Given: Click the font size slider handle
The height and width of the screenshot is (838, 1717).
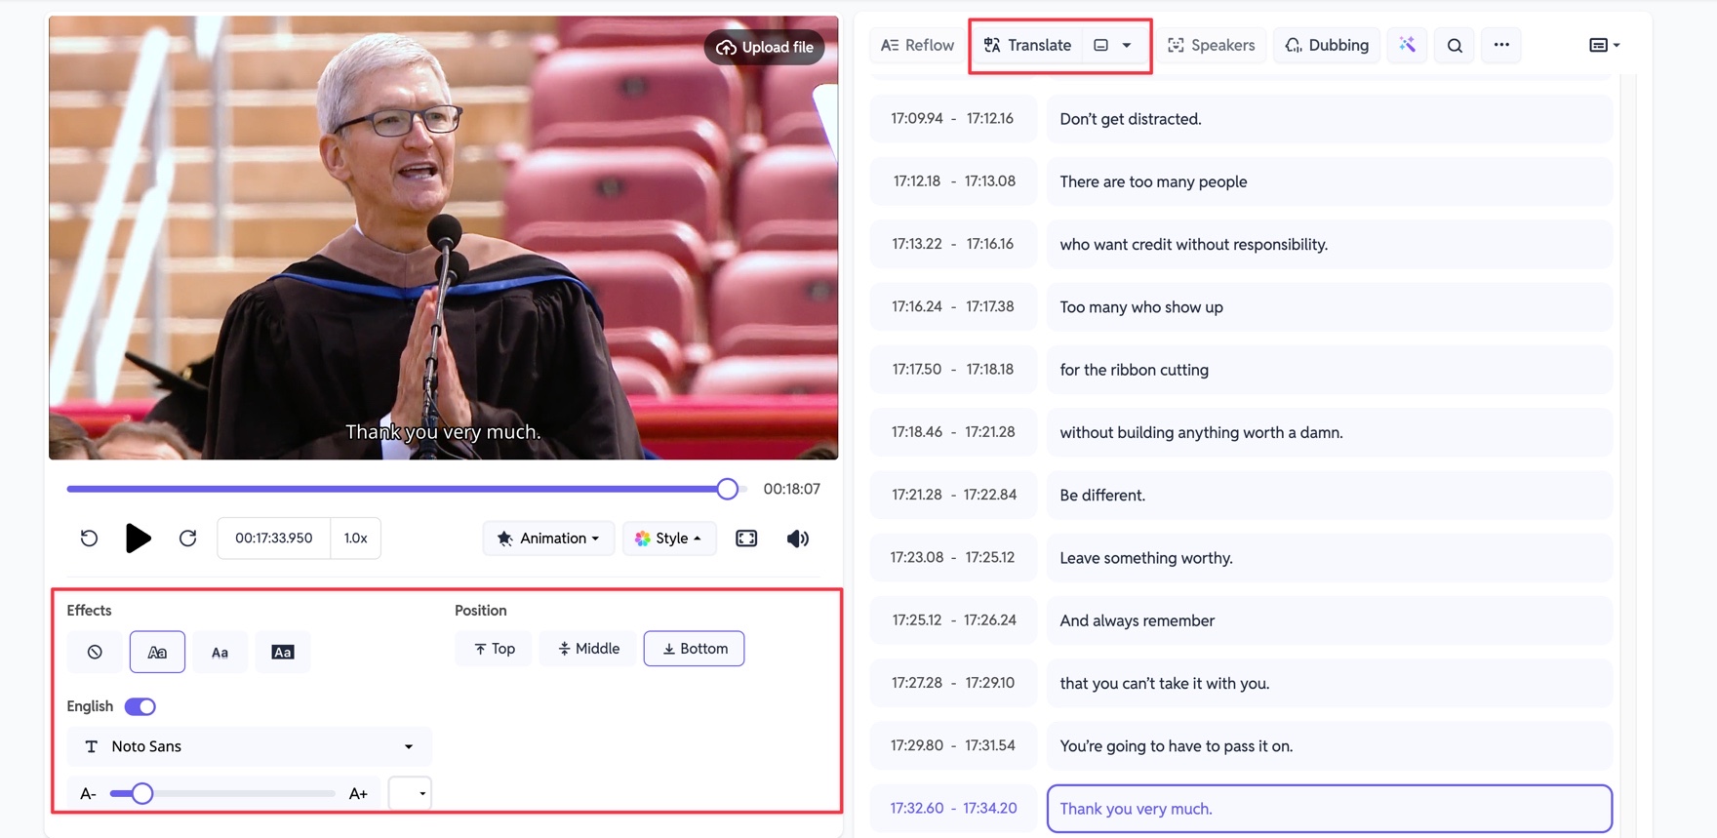Looking at the screenshot, I should click(x=142, y=793).
